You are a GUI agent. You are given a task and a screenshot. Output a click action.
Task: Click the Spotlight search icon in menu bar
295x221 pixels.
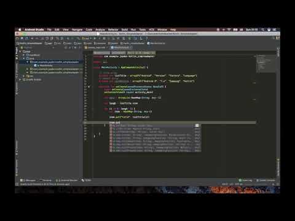pyautogui.click(x=263, y=29)
